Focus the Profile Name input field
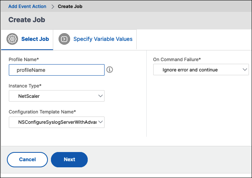 pos(57,70)
